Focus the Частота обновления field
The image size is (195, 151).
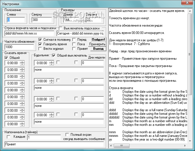[x=19, y=47]
